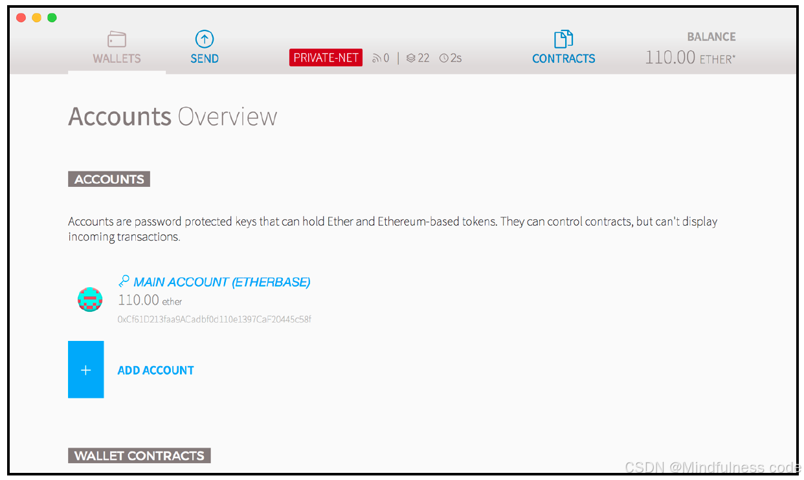Click the blue plus Add Account button

pyautogui.click(x=85, y=369)
